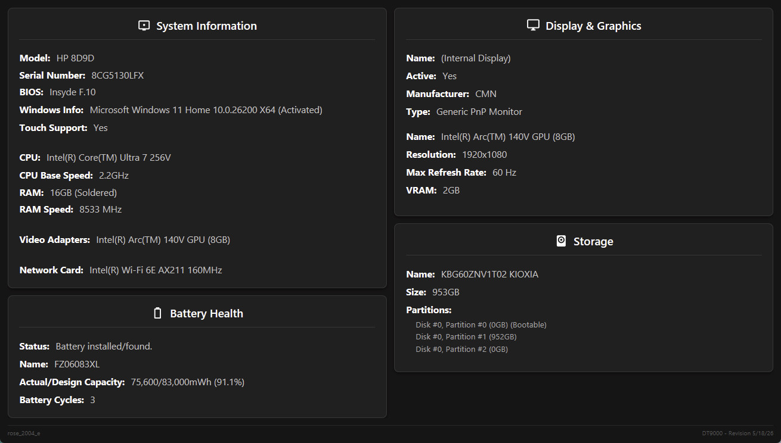Select the Max Refresh Rate label
Screen dimensions: 781x443
447,173
